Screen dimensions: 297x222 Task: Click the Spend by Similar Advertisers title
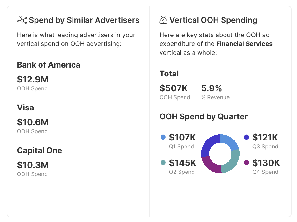(x=84, y=20)
